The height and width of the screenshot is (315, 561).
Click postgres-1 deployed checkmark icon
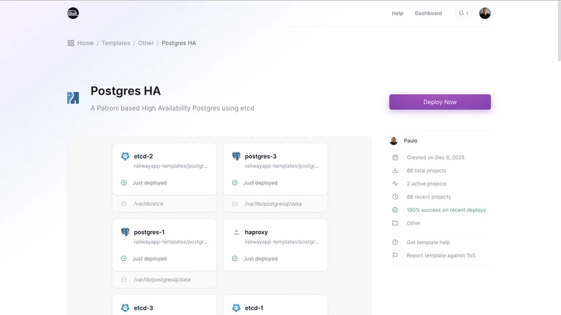[x=123, y=258]
